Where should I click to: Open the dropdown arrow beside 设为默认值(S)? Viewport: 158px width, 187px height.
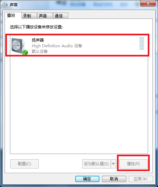pos(113,164)
